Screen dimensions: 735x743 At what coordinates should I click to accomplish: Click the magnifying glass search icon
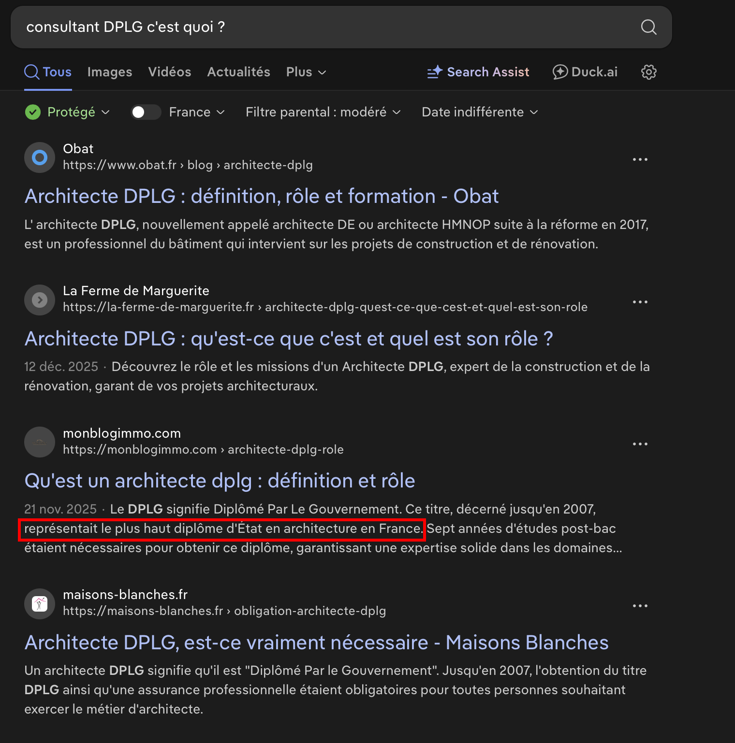tap(648, 27)
